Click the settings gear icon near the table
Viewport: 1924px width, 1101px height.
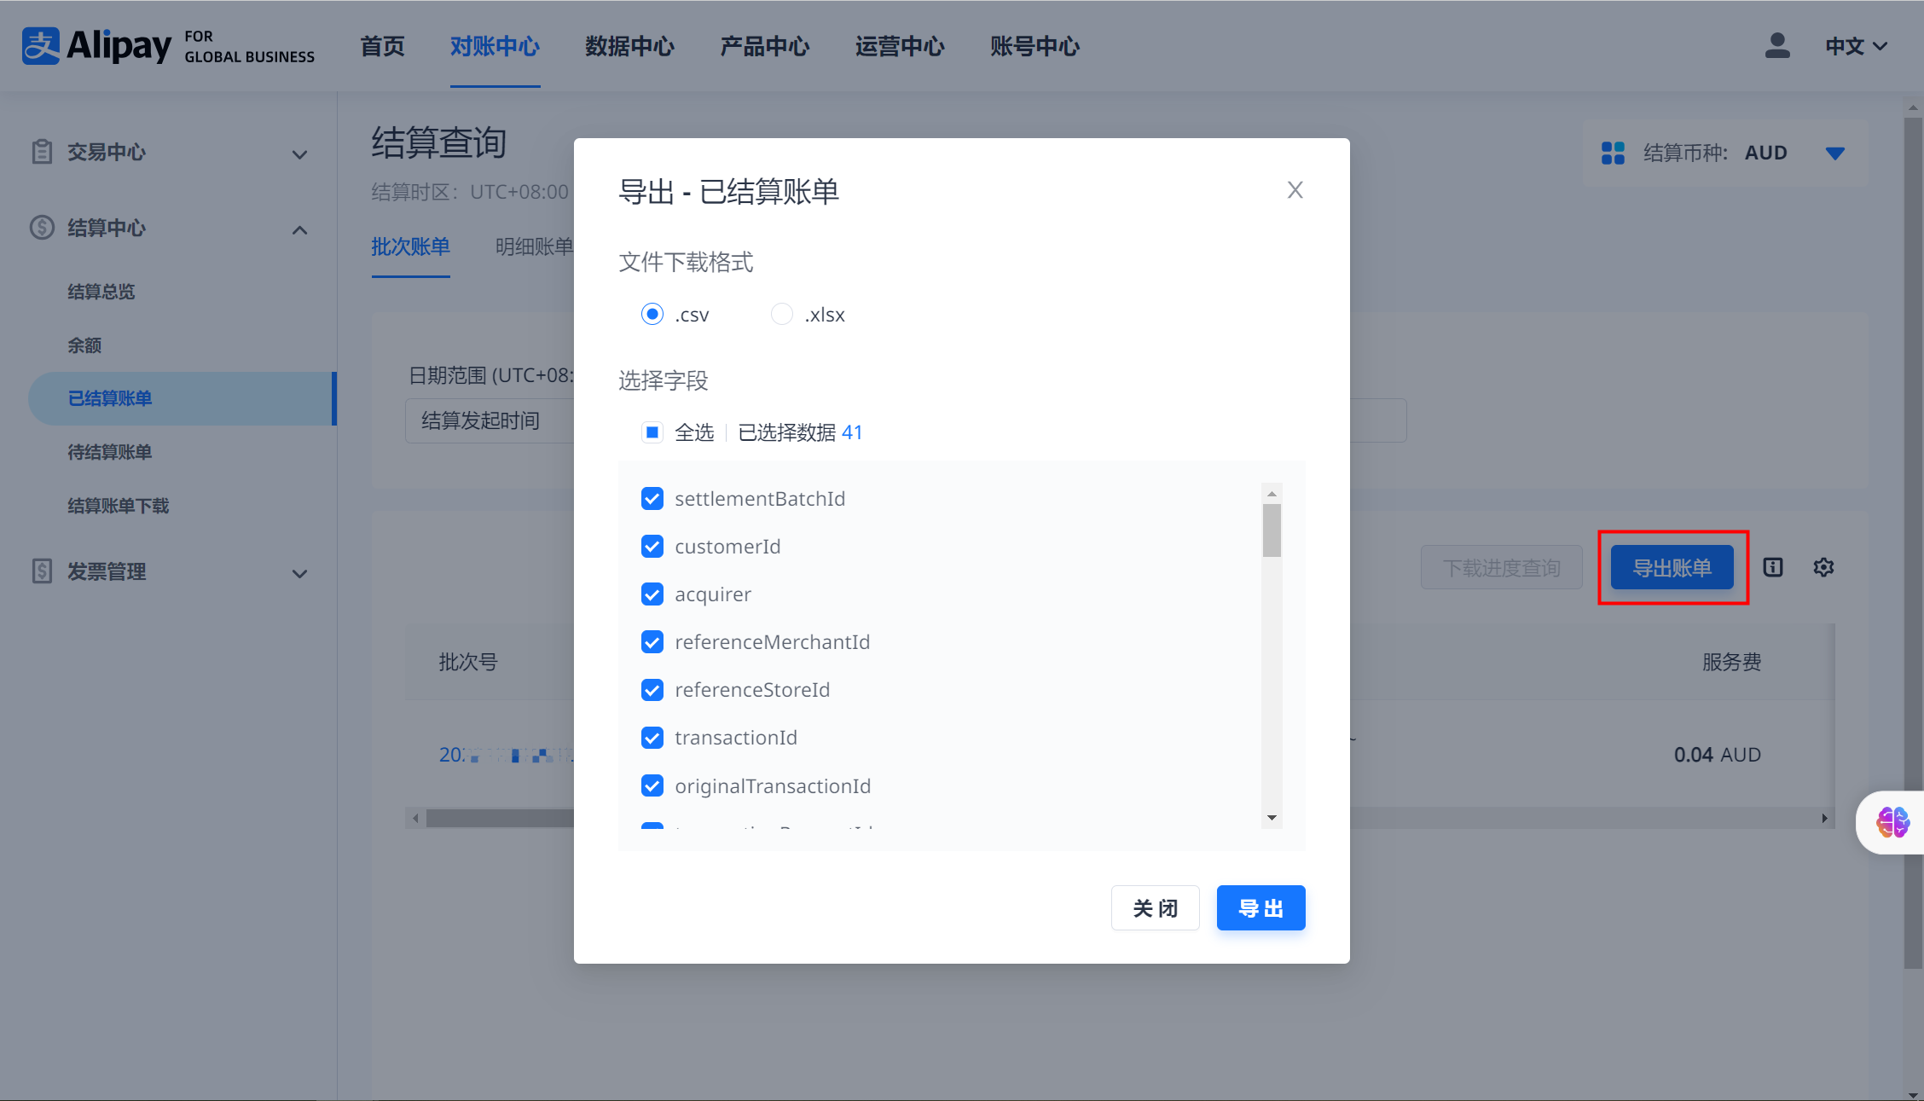[x=1823, y=567]
